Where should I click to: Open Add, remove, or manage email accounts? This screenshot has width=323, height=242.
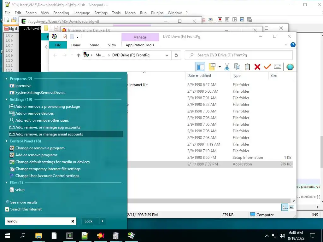tap(66, 134)
